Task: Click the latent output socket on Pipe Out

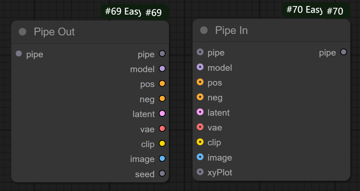Action: pyautogui.click(x=162, y=114)
